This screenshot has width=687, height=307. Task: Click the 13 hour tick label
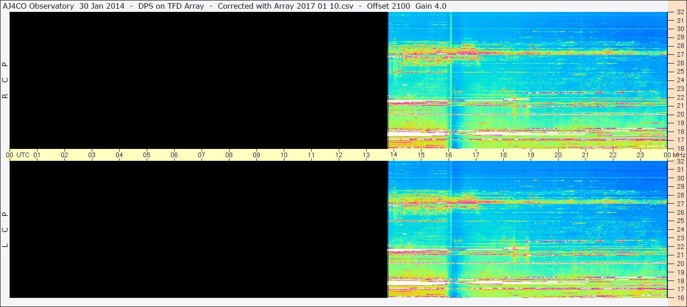point(366,155)
